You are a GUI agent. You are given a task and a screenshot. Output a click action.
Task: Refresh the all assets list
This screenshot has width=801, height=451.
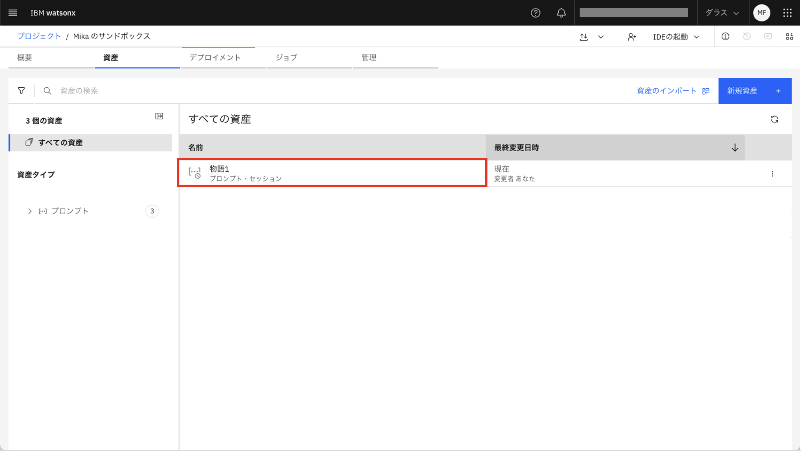tap(774, 119)
